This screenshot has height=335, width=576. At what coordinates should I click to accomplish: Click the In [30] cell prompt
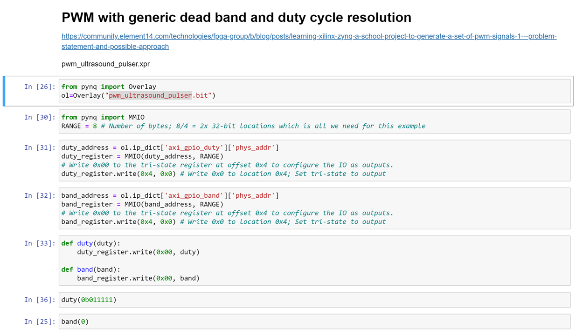tap(40, 117)
